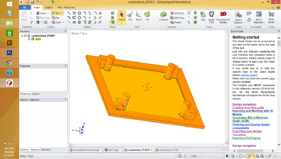The width and height of the screenshot is (281, 159).
Task: Click the Pan hand tool
Action: [x=56, y=17]
